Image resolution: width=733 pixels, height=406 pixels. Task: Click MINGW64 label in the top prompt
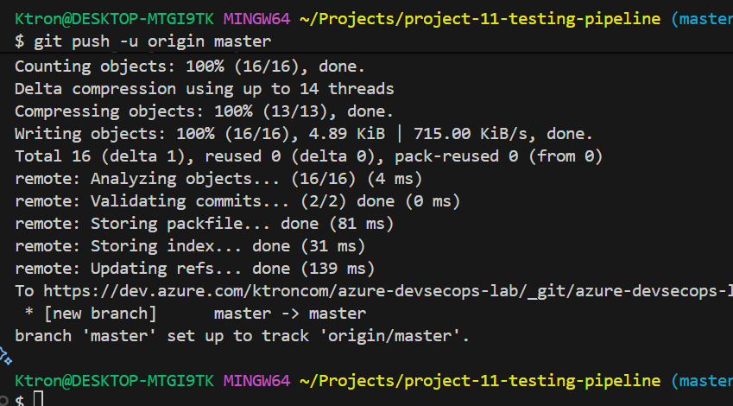(256, 18)
